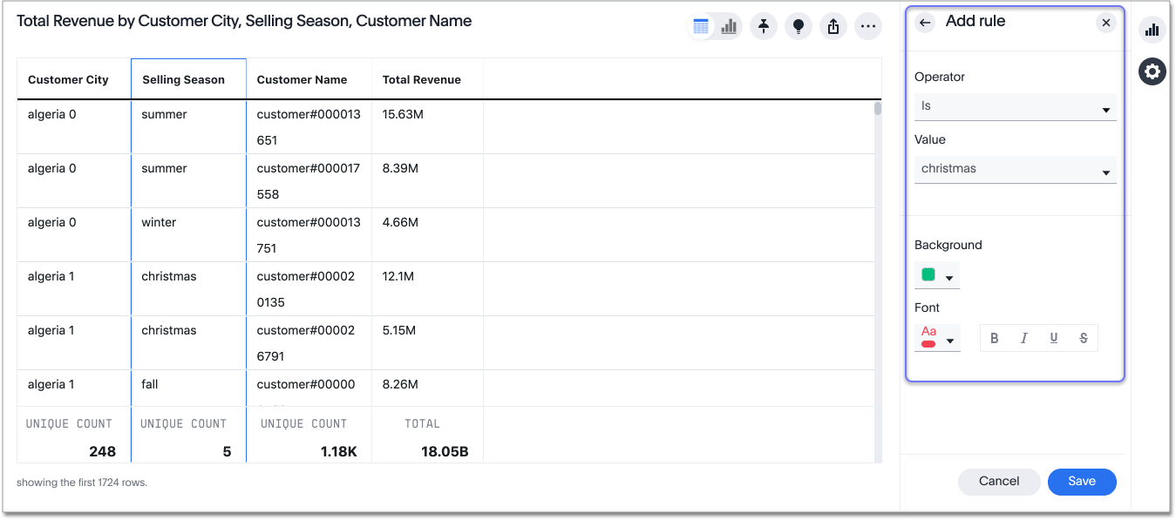The image size is (1176, 520).
Task: Pick the green Background color swatch
Action: [x=928, y=275]
